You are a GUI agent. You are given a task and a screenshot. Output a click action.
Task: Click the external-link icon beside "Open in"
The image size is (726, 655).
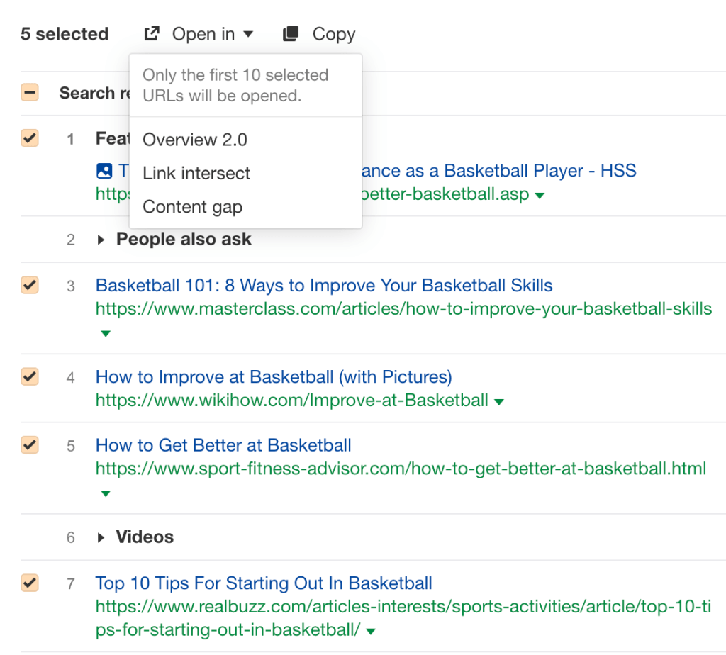152,33
